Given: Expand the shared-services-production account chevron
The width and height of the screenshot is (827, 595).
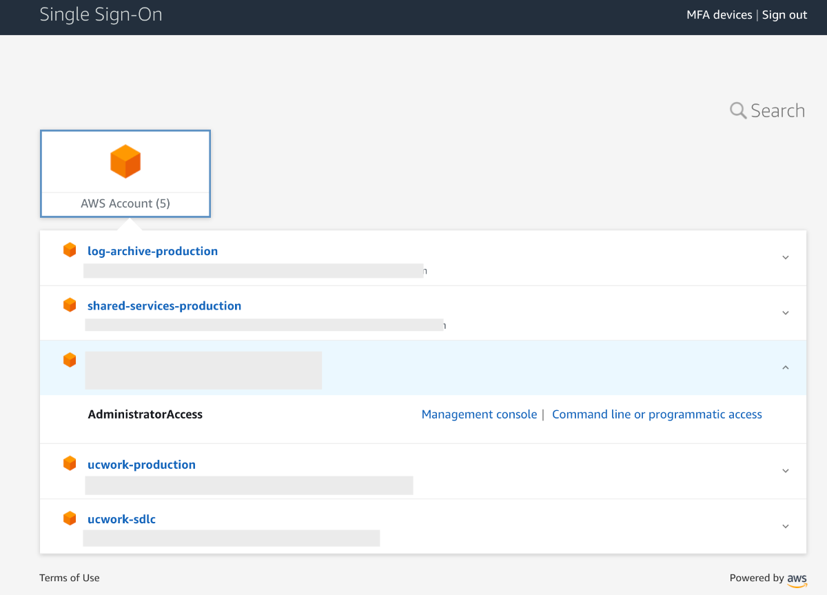Looking at the screenshot, I should pyautogui.click(x=786, y=313).
